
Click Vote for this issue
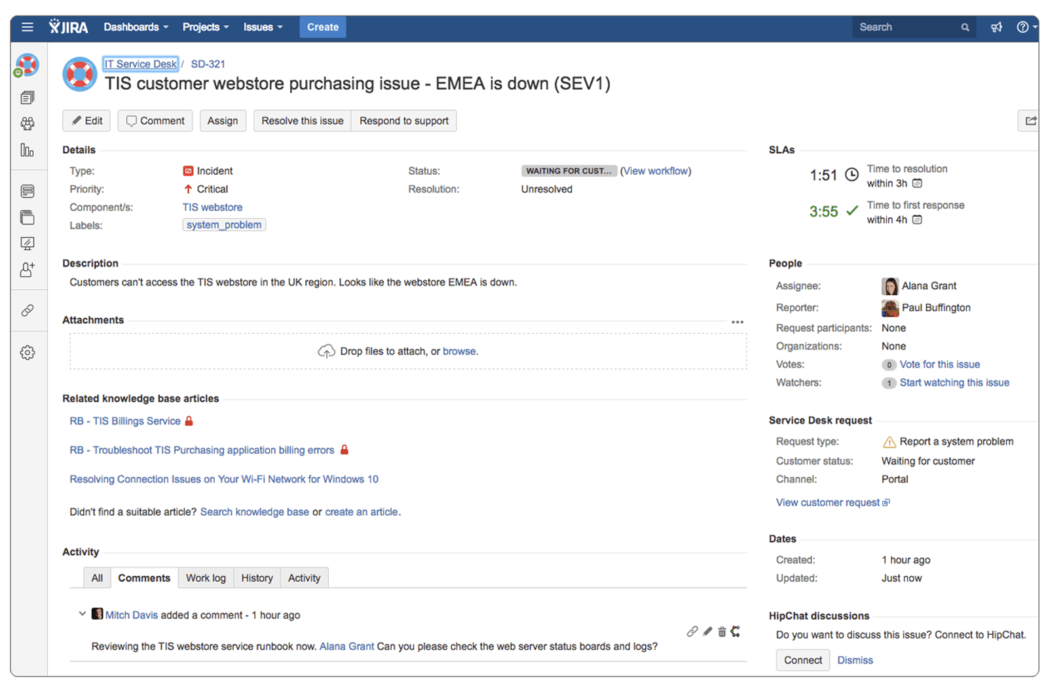[x=940, y=364]
